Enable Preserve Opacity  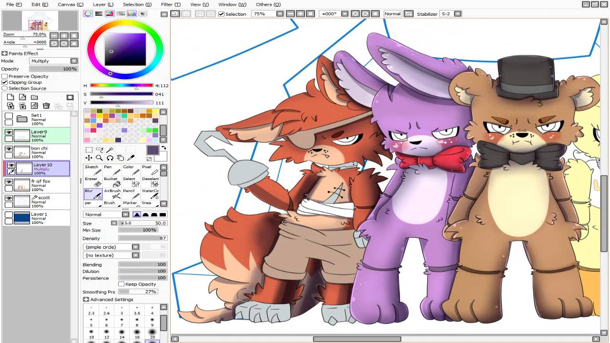5,76
